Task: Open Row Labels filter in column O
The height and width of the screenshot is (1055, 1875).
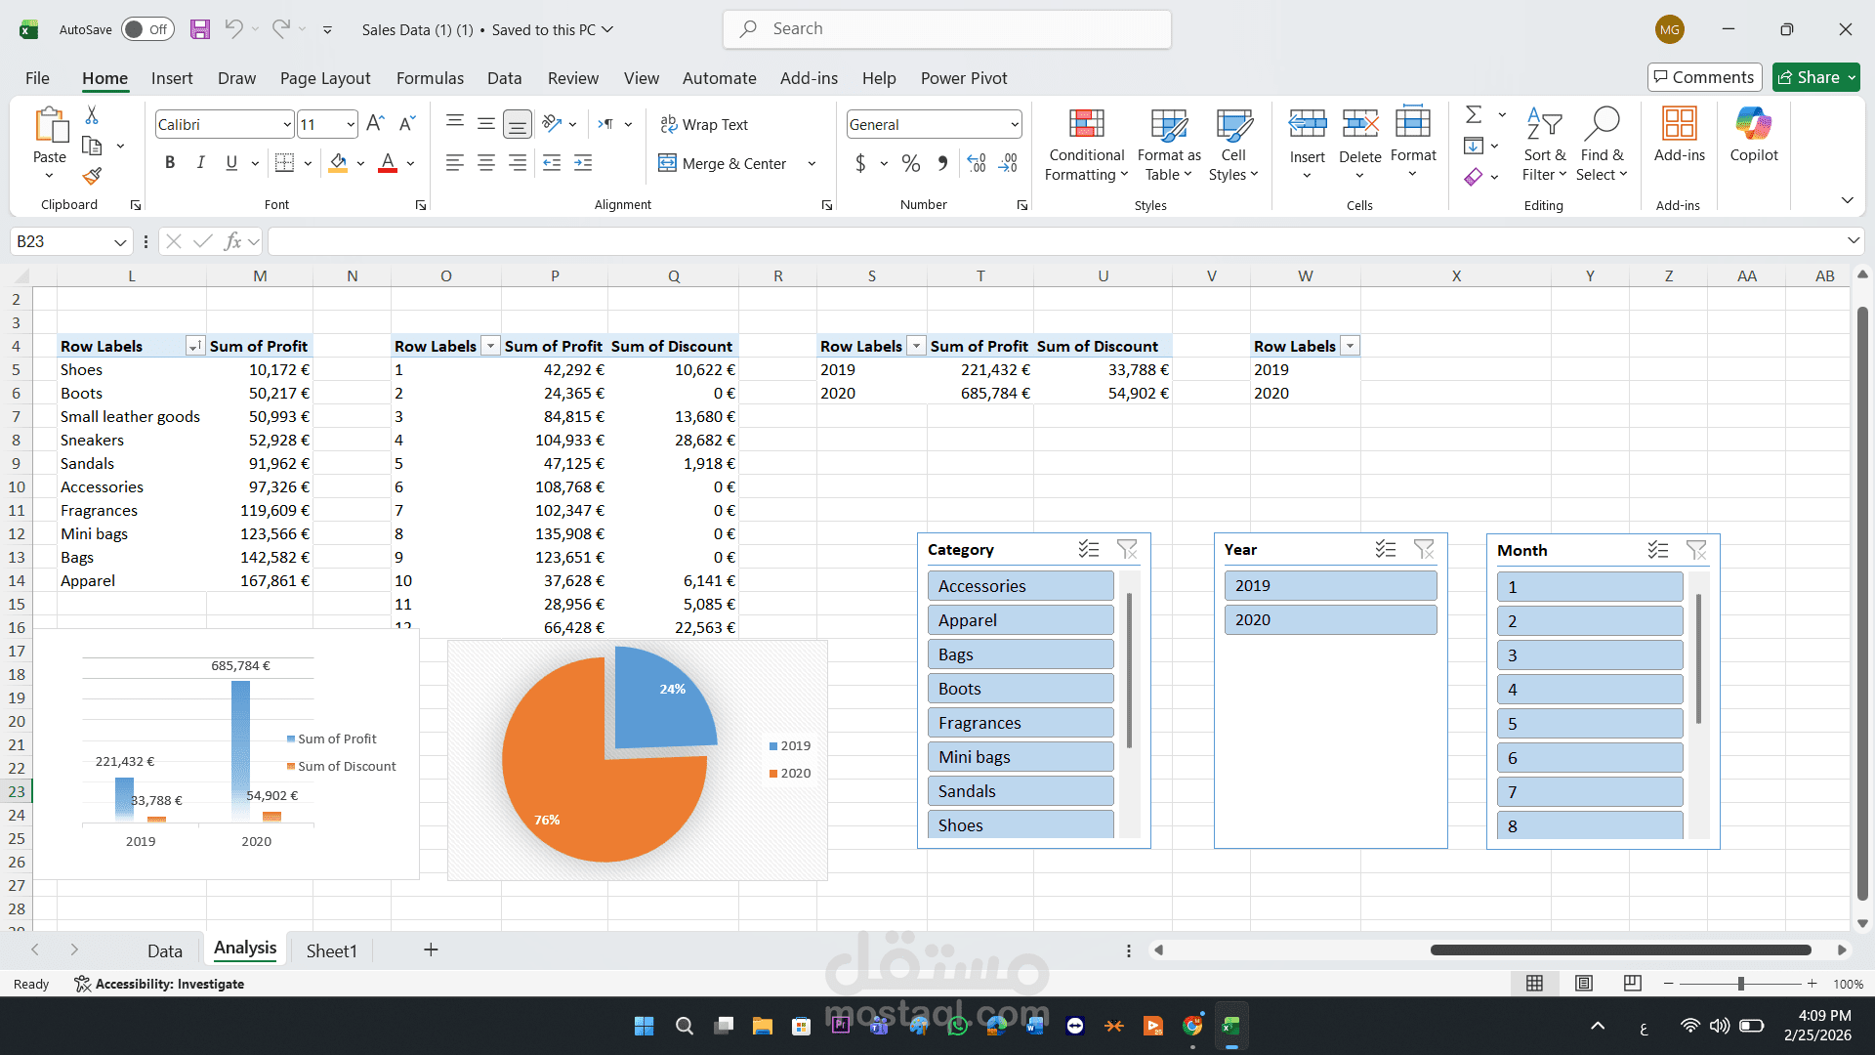Action: (490, 346)
